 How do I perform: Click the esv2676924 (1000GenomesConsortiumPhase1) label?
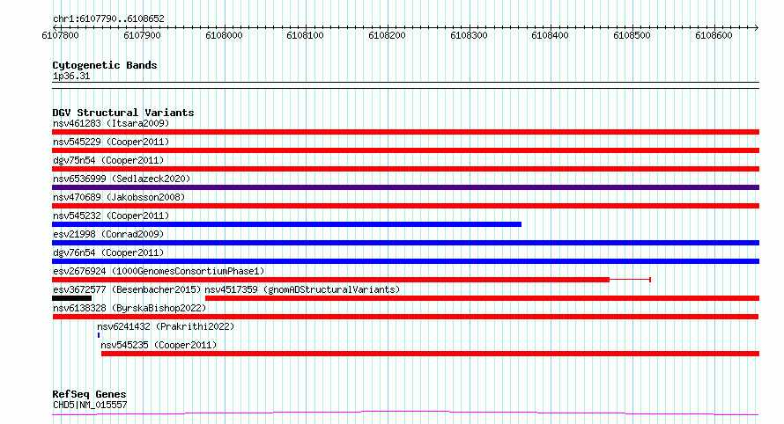(x=159, y=271)
